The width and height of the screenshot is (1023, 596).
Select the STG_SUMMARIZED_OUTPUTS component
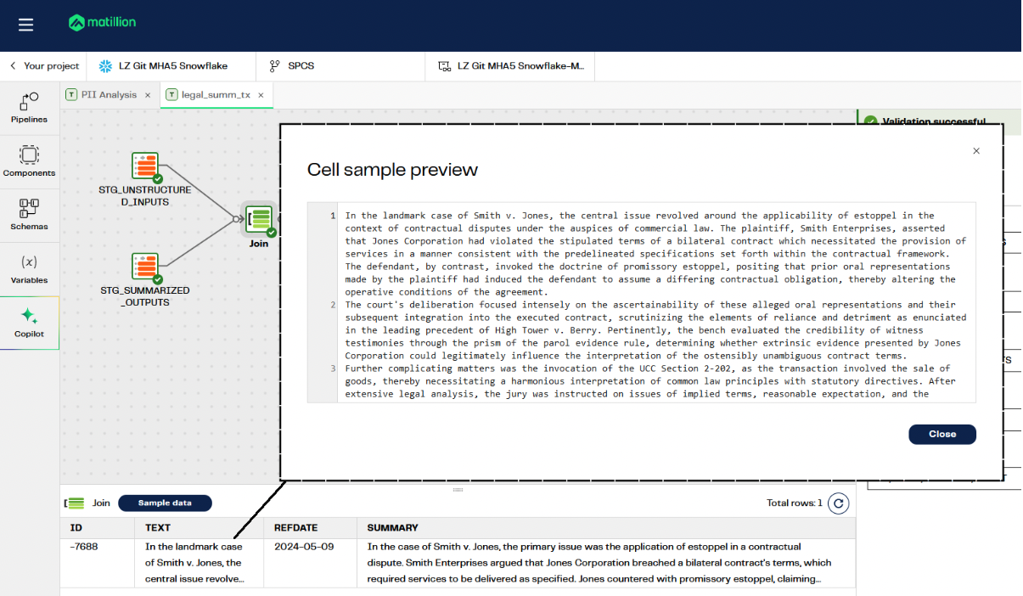(145, 267)
